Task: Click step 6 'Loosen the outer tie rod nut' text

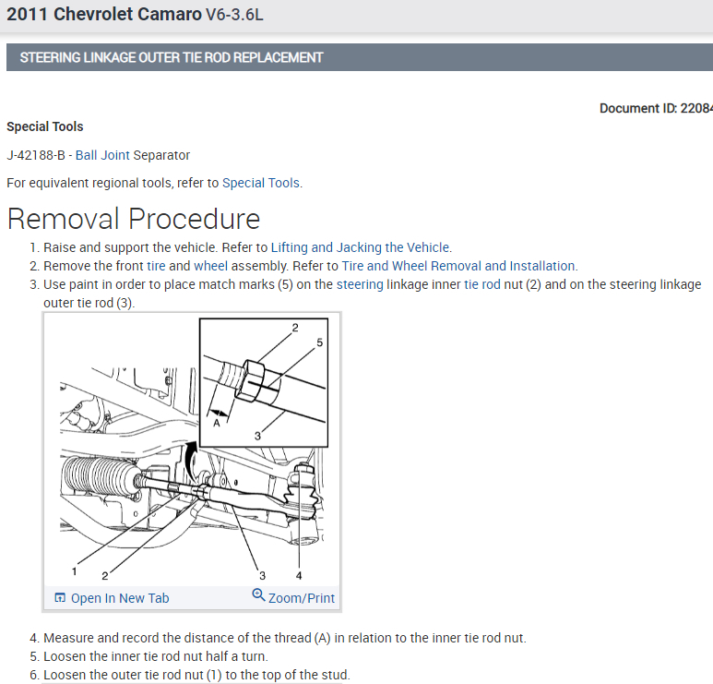Action: 196,675
